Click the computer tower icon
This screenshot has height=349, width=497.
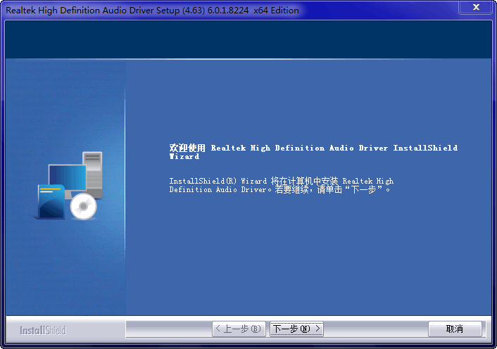tap(93, 172)
